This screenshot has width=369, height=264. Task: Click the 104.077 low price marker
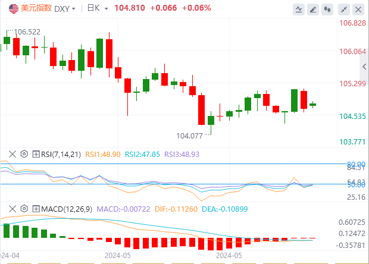click(189, 136)
